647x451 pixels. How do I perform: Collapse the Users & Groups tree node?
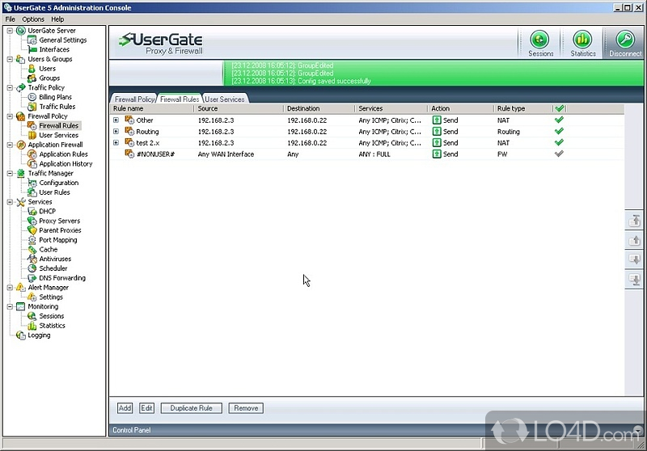point(10,59)
